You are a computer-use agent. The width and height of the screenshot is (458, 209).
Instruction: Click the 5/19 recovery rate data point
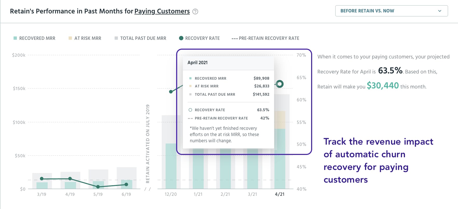coord(98,186)
